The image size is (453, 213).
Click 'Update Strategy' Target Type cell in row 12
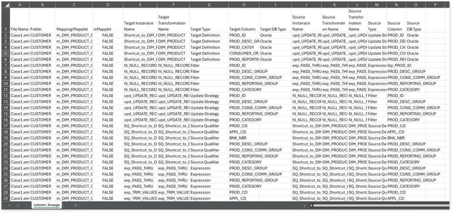coord(209,96)
